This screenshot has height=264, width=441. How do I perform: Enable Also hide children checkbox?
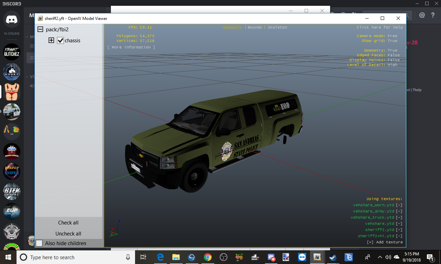(39, 243)
